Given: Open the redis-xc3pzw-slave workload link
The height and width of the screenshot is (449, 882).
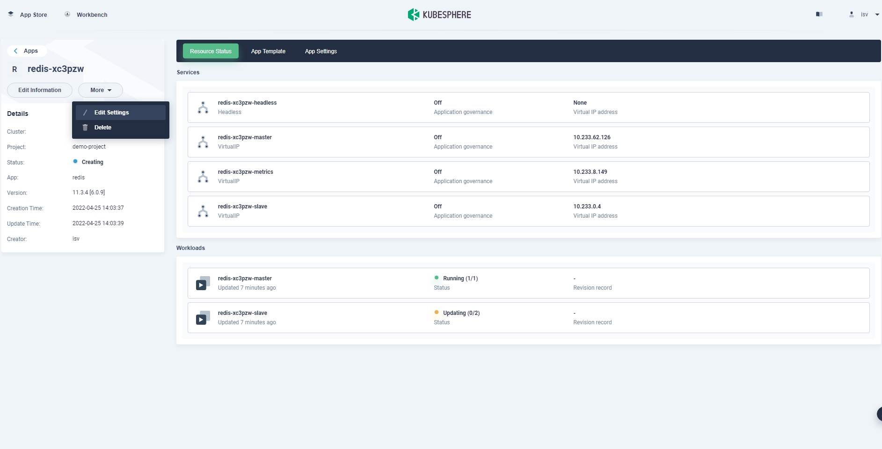Looking at the screenshot, I should click(242, 313).
